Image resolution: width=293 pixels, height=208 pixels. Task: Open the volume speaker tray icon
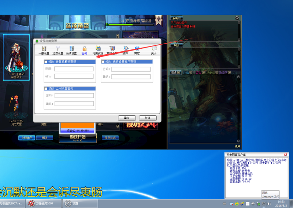tap(269, 204)
